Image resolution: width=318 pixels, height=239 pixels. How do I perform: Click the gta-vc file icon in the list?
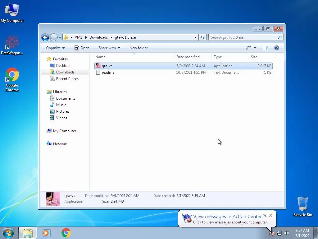pos(98,66)
